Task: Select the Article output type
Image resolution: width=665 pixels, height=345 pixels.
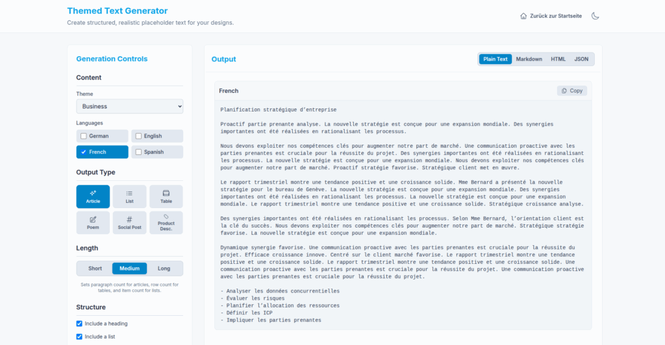Action: pos(93,196)
